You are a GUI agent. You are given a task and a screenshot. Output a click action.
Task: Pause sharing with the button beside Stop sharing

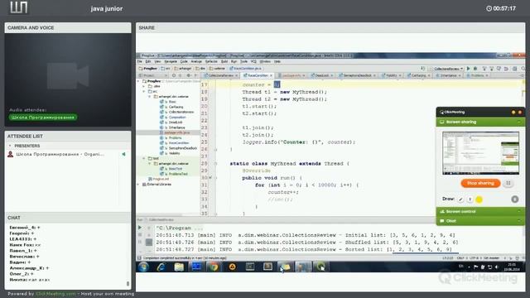click(508, 183)
